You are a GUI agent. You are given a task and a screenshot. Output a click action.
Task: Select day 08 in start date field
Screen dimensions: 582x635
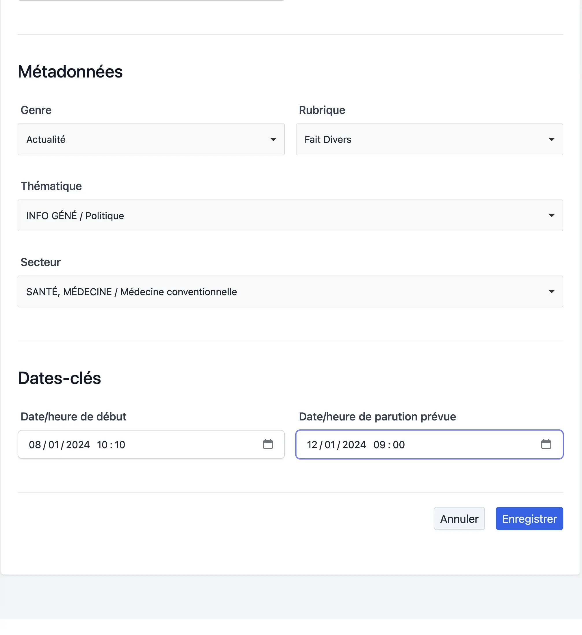[35, 445]
